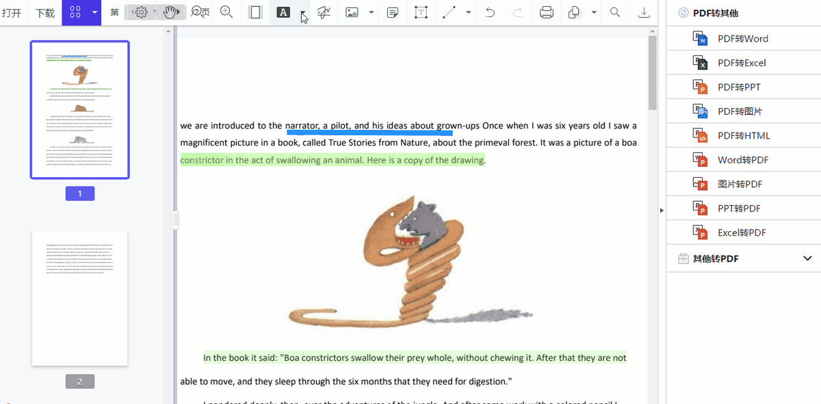Click the PDF转Excel file icon
Viewport: 821px width, 404px height.
(700, 63)
